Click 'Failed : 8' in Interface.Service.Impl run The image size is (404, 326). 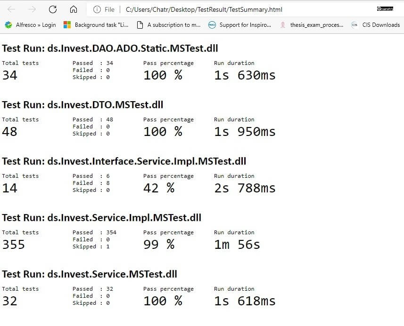[91, 183]
